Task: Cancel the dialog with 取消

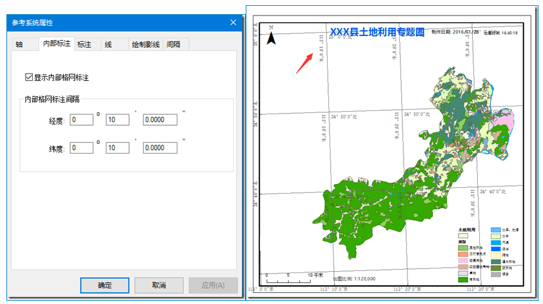Action: [x=159, y=285]
